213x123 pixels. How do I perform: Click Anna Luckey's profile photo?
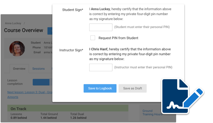pyautogui.click(x=17, y=49)
